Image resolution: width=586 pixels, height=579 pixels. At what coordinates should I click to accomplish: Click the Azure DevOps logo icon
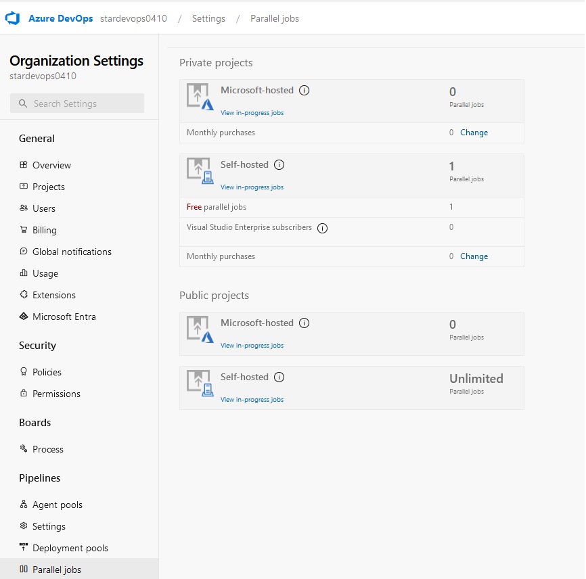pyautogui.click(x=12, y=18)
